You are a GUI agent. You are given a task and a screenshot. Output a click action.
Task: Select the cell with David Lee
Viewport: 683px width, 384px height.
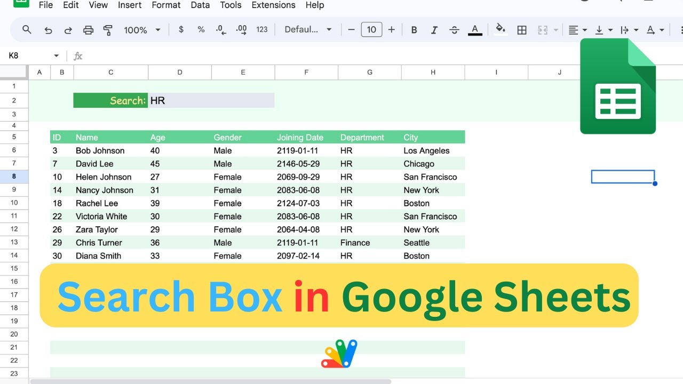click(x=110, y=164)
